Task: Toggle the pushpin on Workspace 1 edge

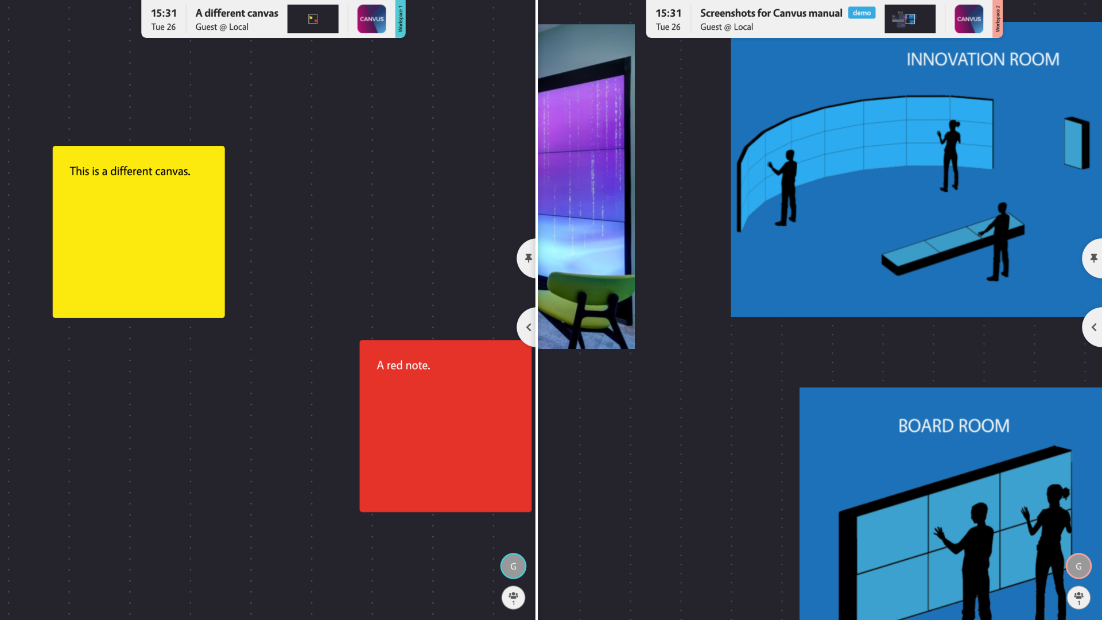Action: (x=527, y=258)
